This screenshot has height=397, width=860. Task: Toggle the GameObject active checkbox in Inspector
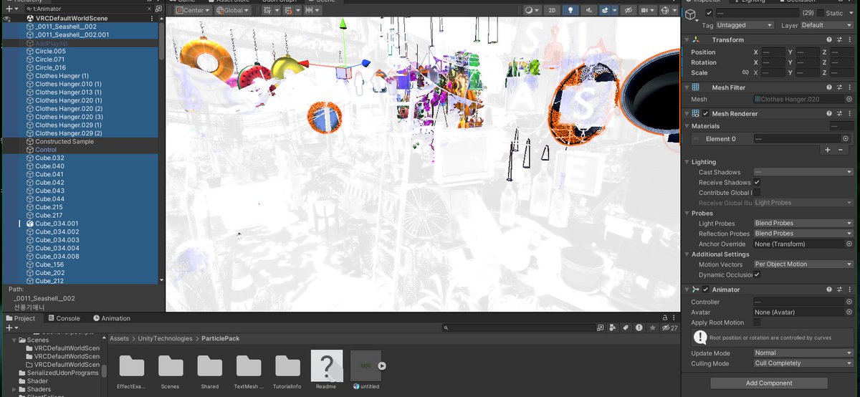pyautogui.click(x=709, y=13)
